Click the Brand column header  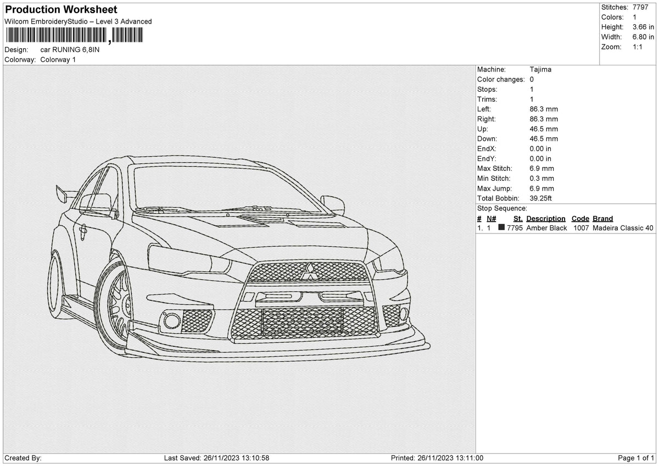coord(602,218)
